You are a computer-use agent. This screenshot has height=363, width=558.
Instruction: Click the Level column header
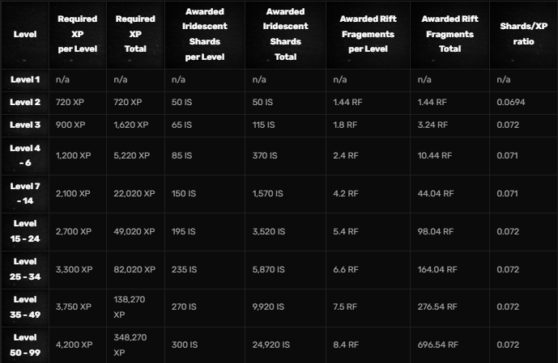24,35
